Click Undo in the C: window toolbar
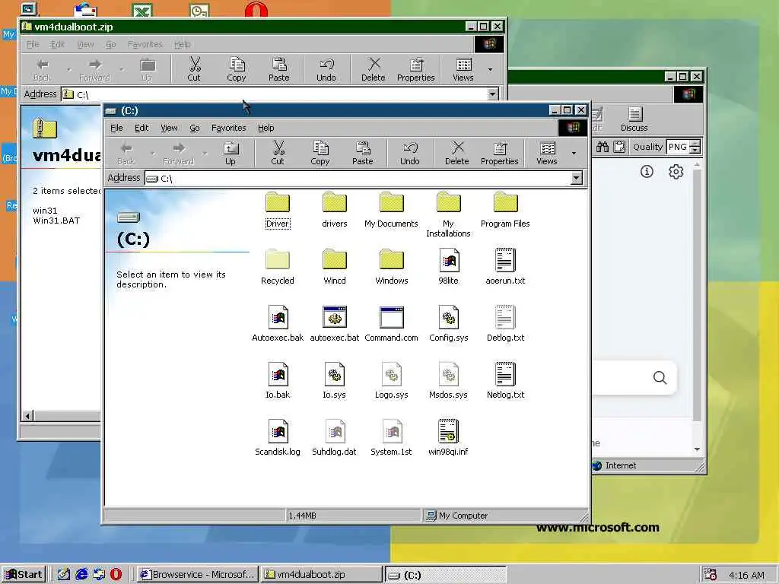This screenshot has height=584, width=779. [410, 153]
